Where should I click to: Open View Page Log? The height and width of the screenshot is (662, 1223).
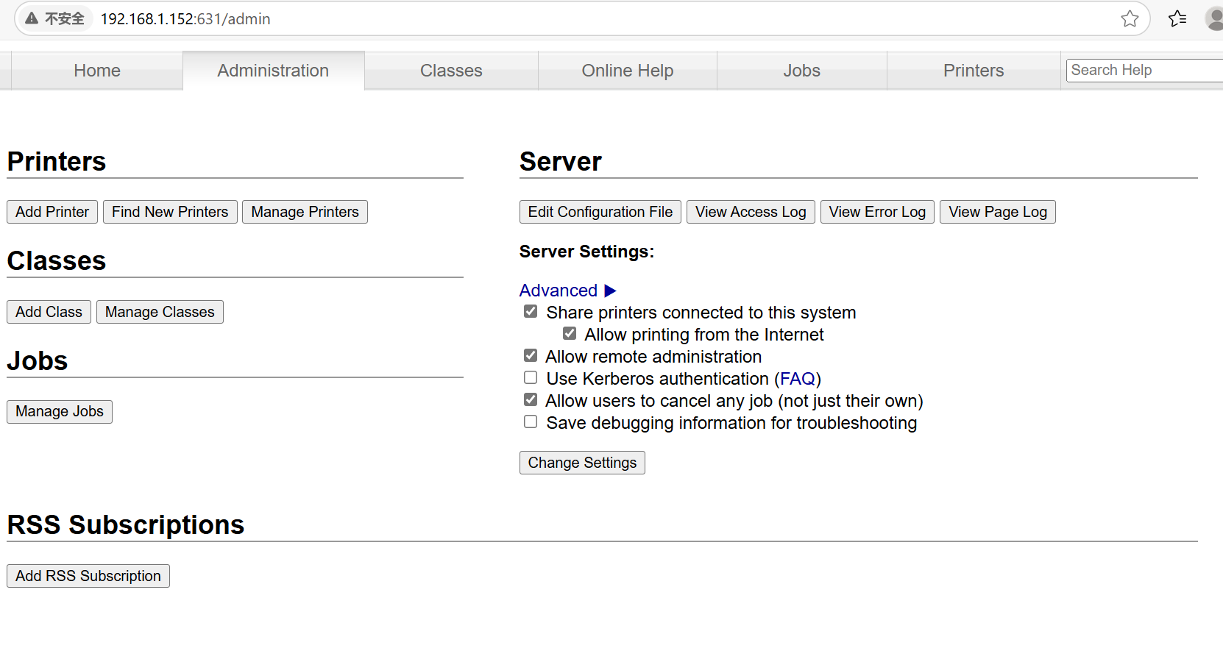click(x=998, y=212)
